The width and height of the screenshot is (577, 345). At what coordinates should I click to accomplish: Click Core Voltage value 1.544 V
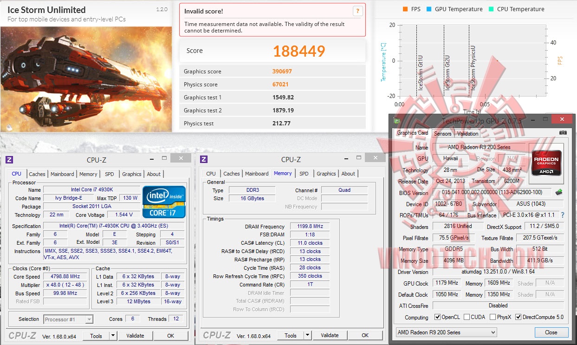[123, 215]
